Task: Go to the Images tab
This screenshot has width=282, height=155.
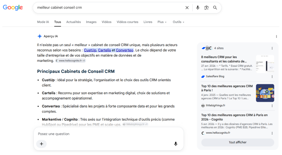Action: click(x=91, y=22)
